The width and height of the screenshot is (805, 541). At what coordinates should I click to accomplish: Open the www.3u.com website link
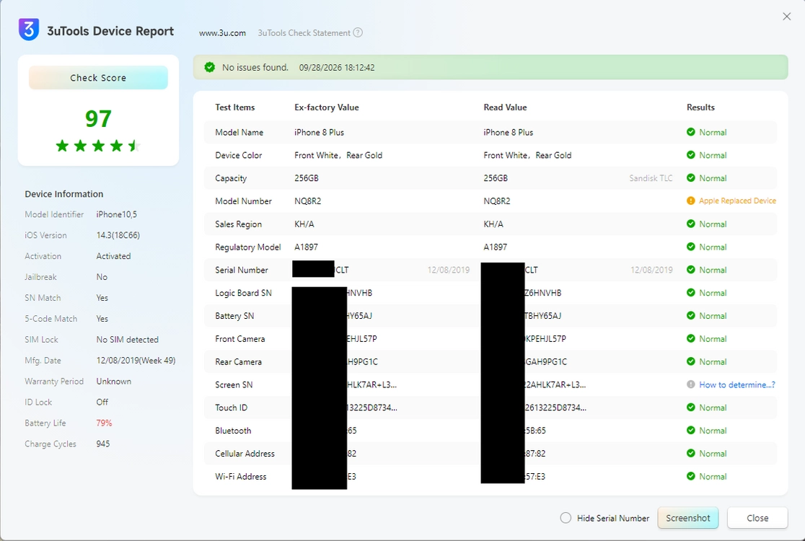pos(222,33)
